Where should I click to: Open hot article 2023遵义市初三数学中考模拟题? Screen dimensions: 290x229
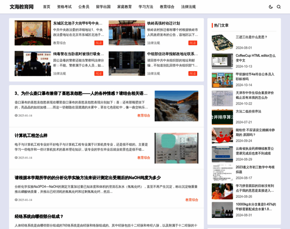click(255, 169)
